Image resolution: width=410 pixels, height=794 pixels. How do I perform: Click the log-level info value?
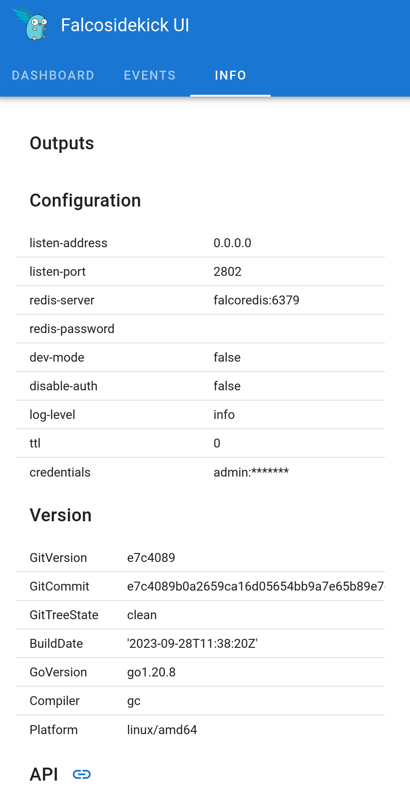224,414
